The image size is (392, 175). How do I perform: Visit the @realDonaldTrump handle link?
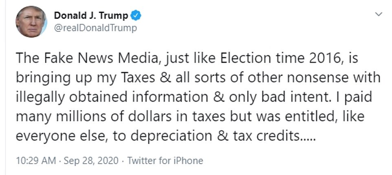[x=95, y=28]
